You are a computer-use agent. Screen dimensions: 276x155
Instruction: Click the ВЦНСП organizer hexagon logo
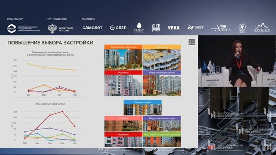click(12, 28)
